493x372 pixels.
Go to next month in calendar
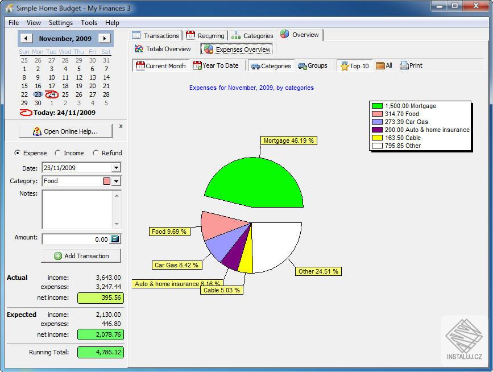pyautogui.click(x=105, y=38)
